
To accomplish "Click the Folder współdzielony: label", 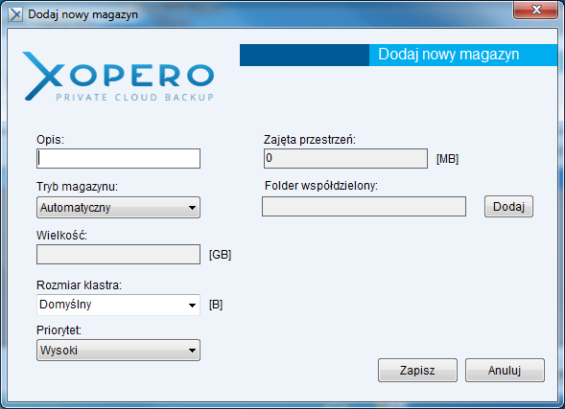I will (x=321, y=186).
